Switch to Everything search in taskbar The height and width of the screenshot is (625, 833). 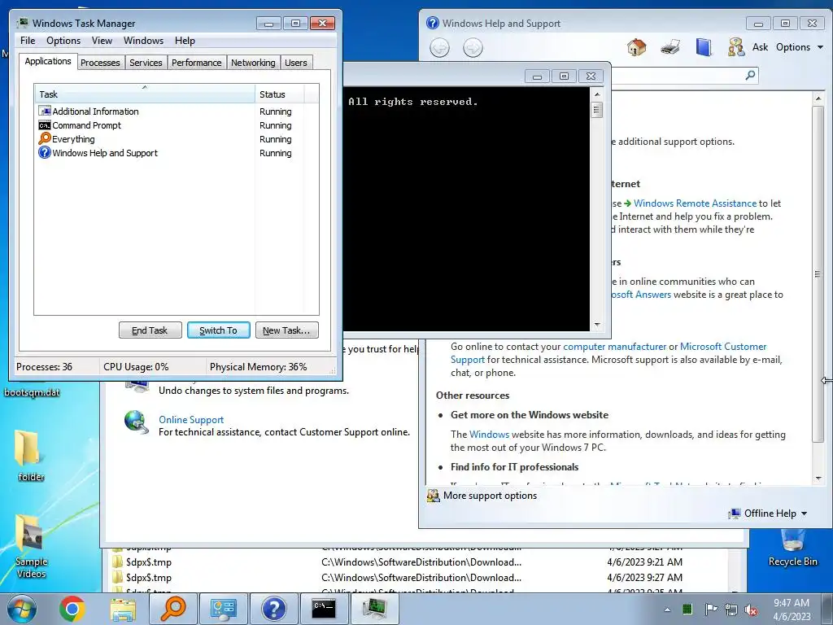pos(173,609)
